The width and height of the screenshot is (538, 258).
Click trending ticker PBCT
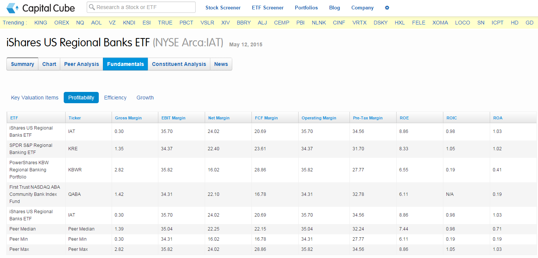coord(186,23)
